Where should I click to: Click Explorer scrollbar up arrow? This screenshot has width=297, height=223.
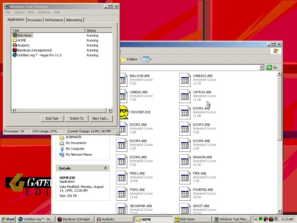click(279, 73)
